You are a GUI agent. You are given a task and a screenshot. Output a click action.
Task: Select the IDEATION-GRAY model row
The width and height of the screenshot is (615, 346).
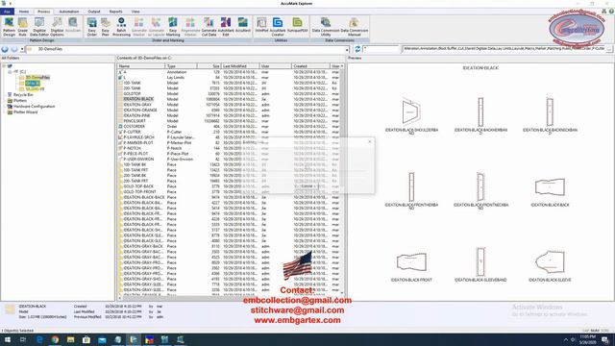click(230, 105)
